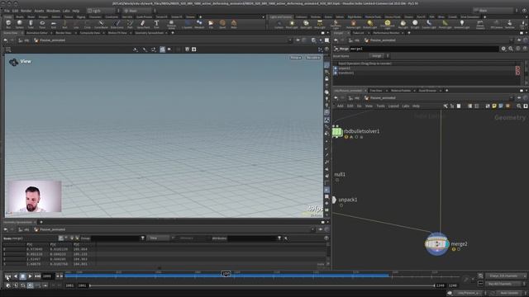The width and height of the screenshot is (529, 297).
Task: Create a Tube from the shelf
Action: click(31, 24)
